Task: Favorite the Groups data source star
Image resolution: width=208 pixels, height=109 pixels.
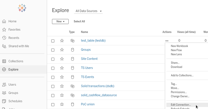Action: [x=62, y=50]
